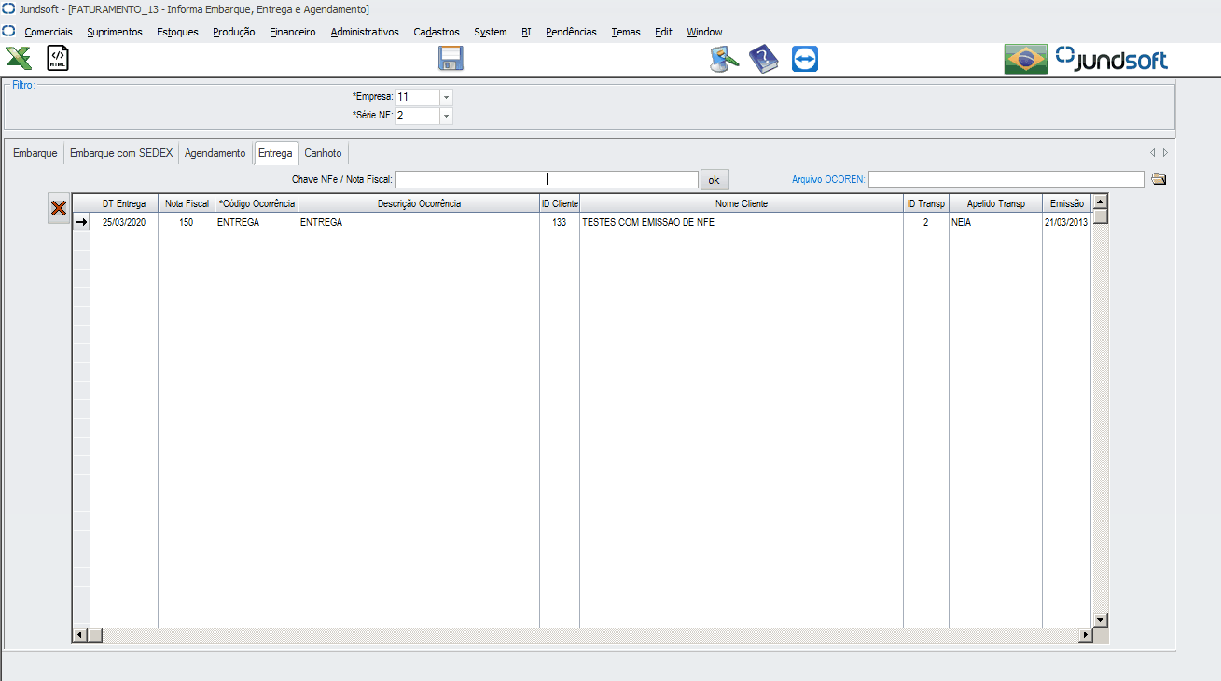Screen dimensions: 1221x681
Task: Click the emission date 21/03/2013
Action: tap(1067, 223)
